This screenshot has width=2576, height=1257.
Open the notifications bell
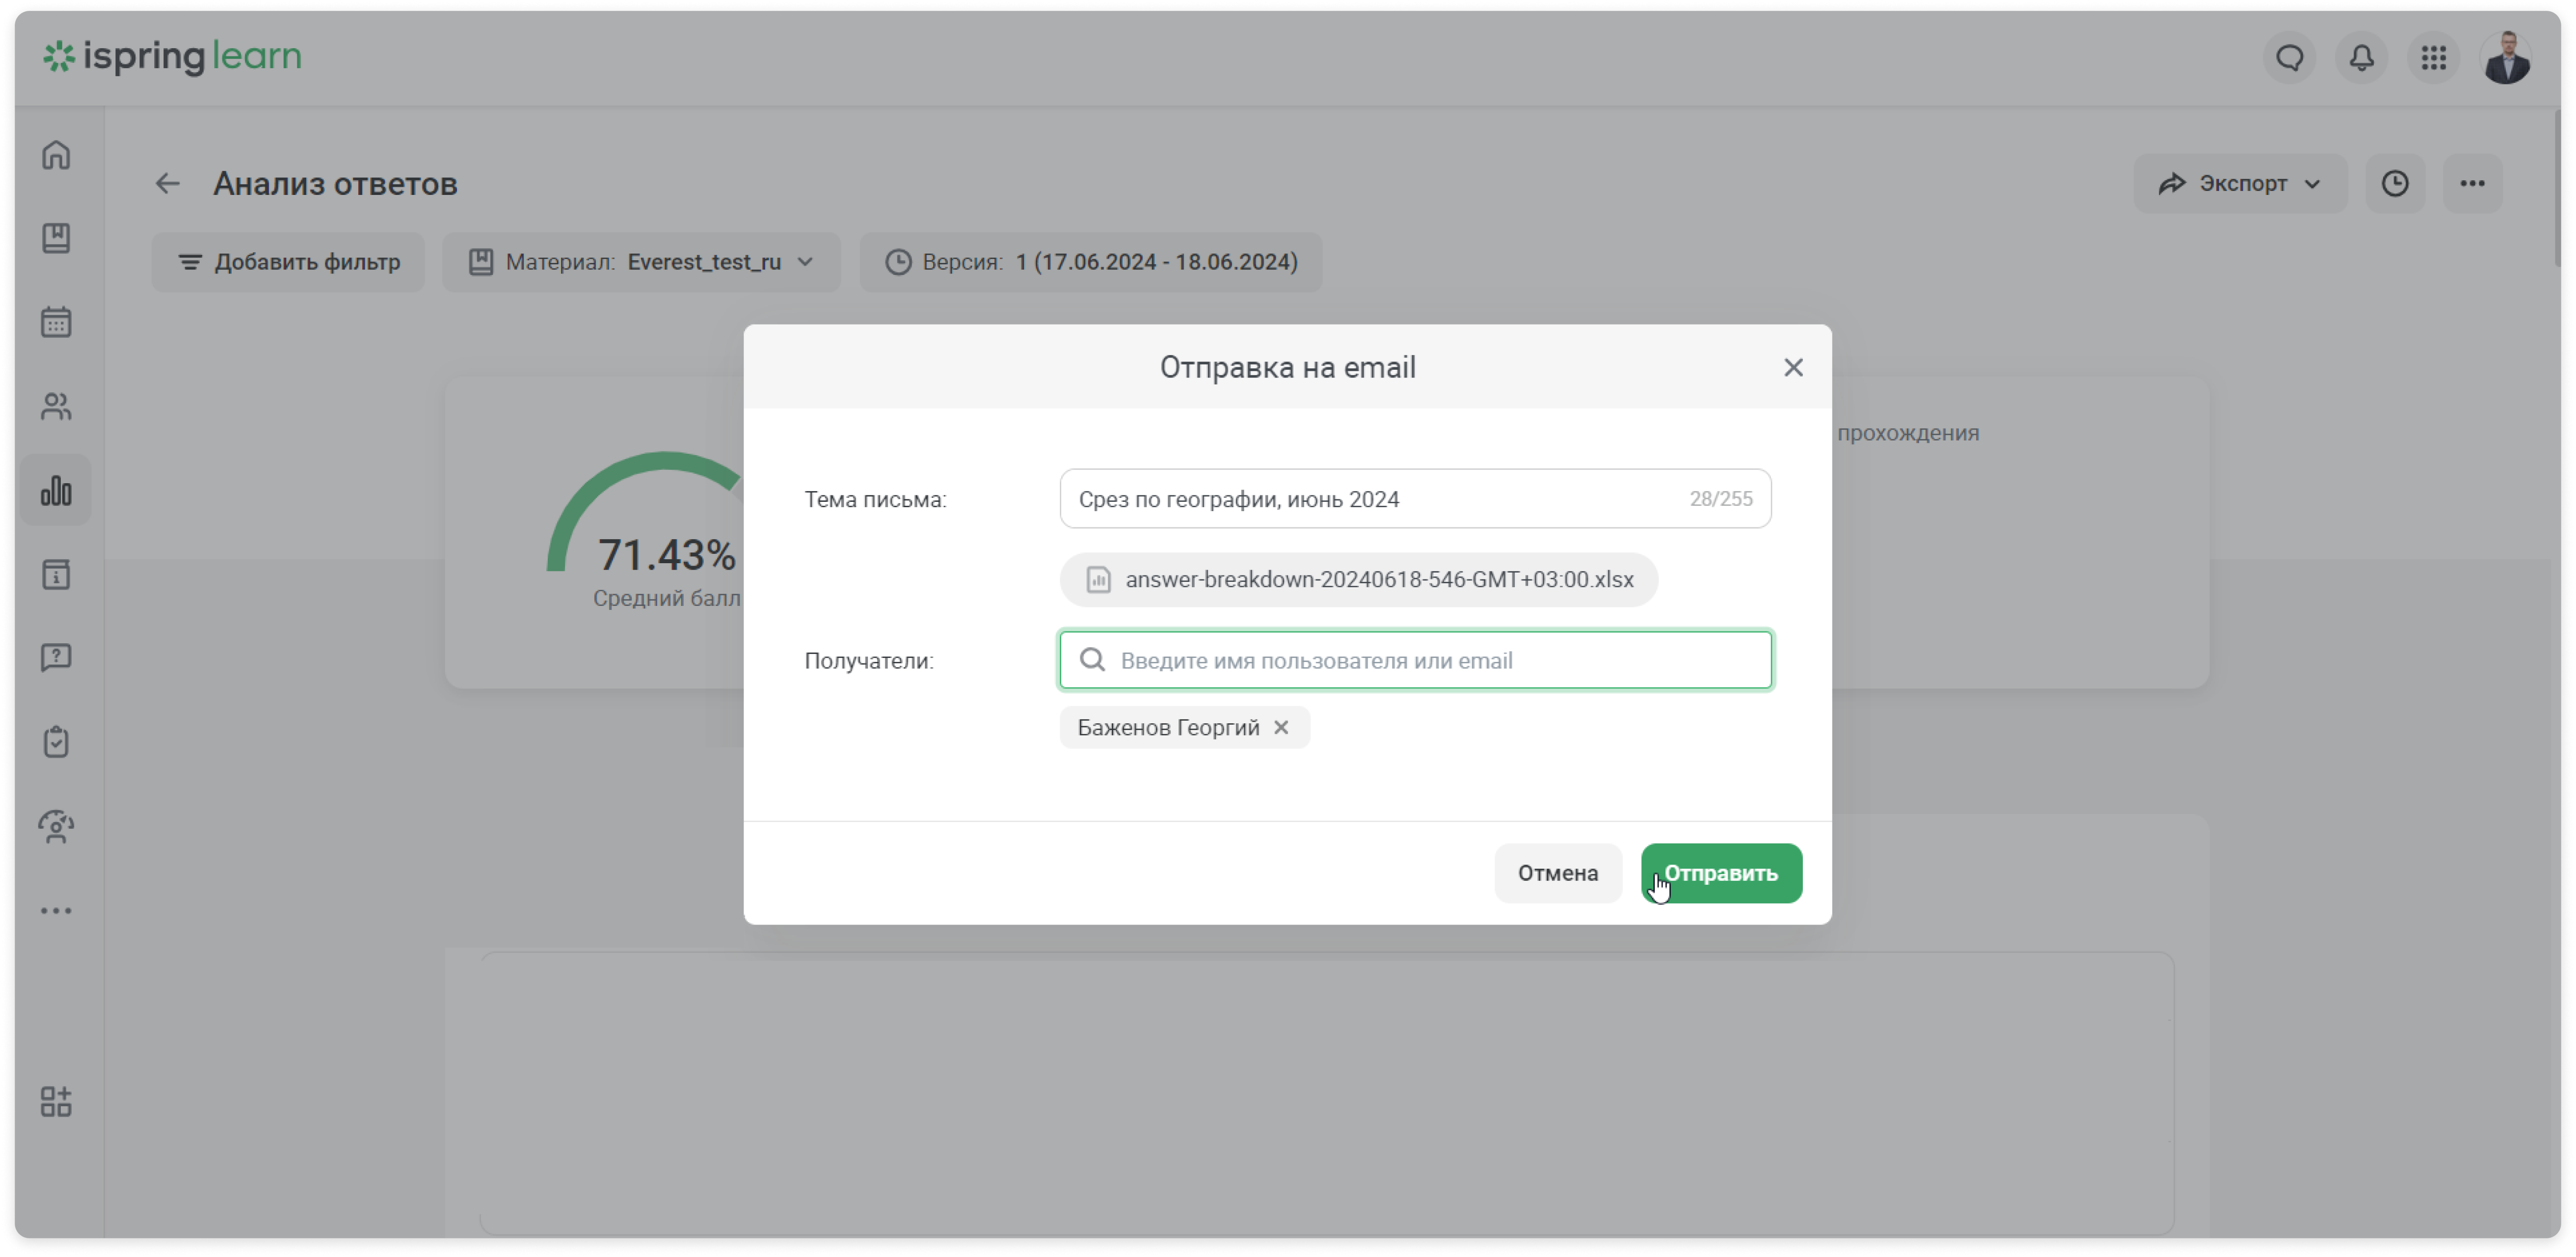tap(2361, 57)
